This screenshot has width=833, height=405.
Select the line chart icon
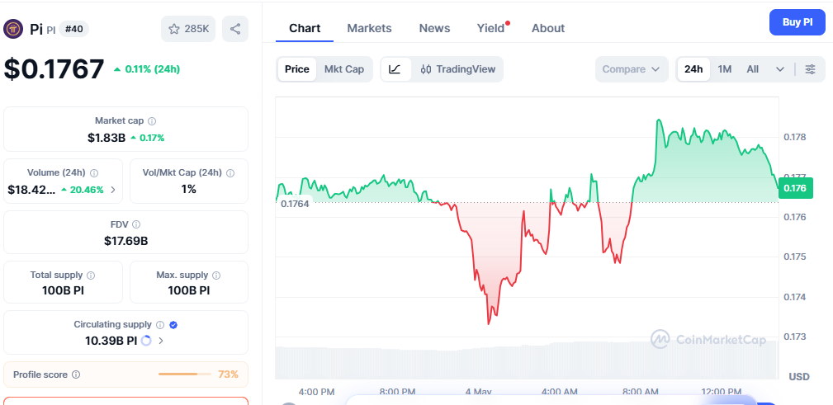click(x=395, y=69)
